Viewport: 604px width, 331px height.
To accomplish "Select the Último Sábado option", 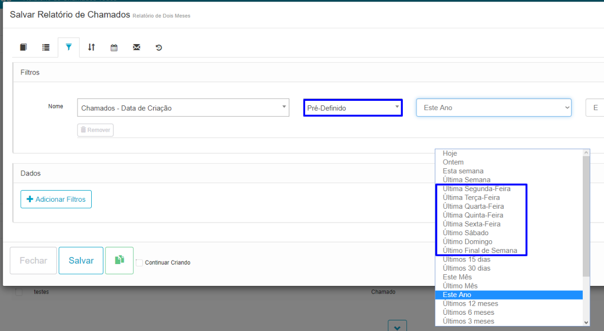I will pos(465,233).
